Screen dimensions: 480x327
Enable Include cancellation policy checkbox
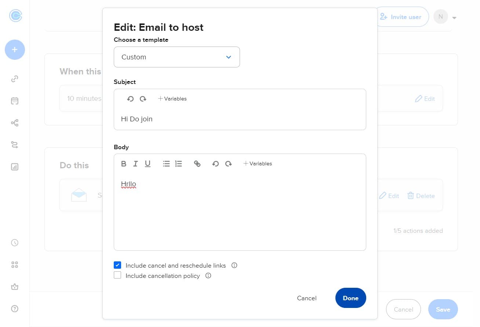(x=117, y=275)
